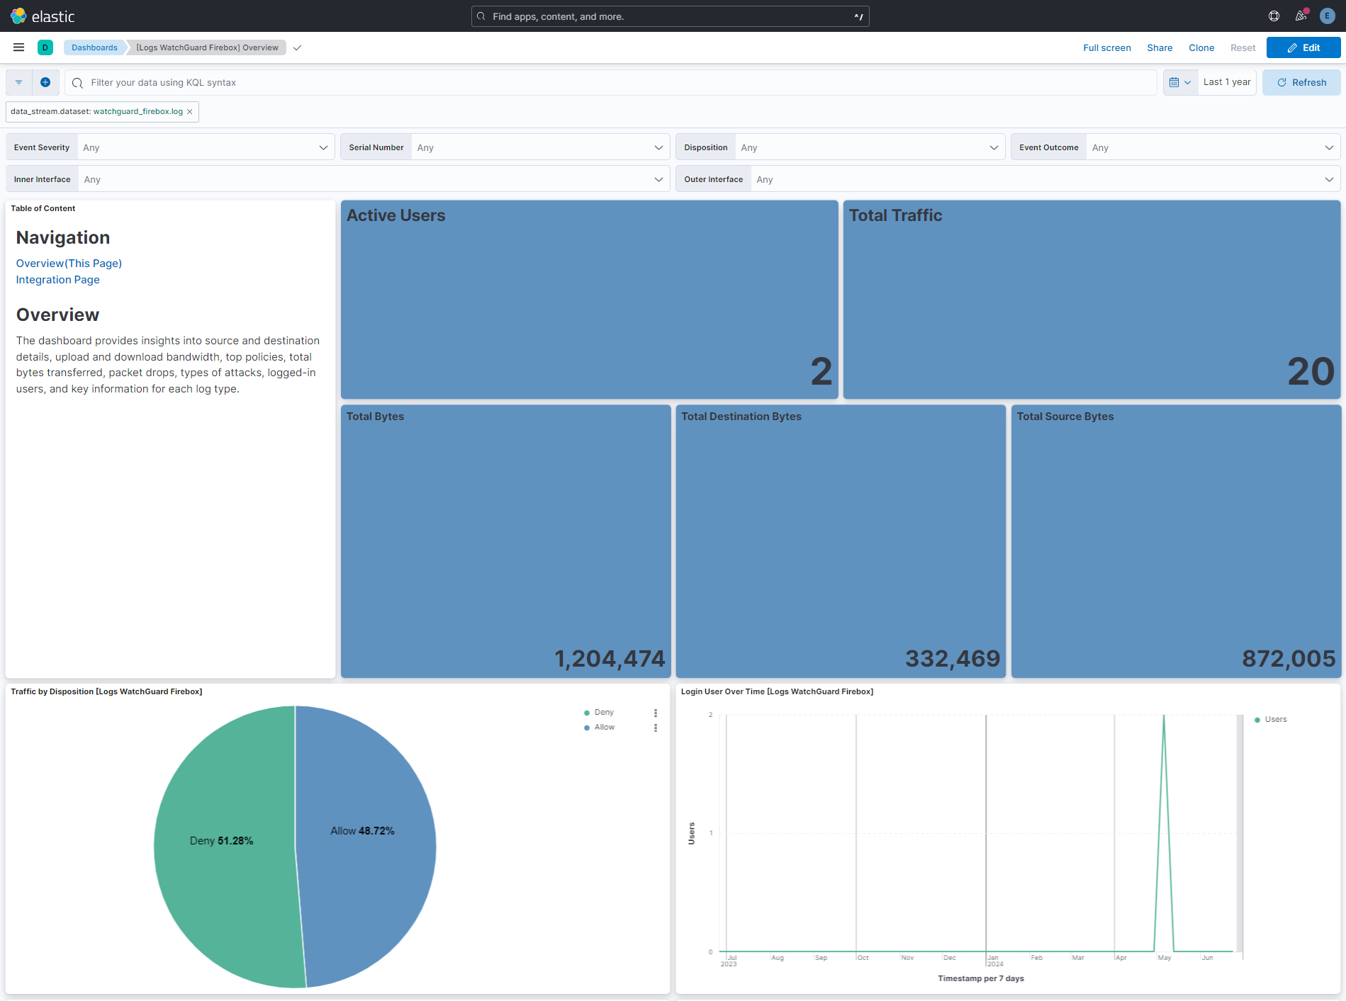Open the notifications newsfeed icon
The width and height of the screenshot is (1346, 1001).
[x=1301, y=16]
